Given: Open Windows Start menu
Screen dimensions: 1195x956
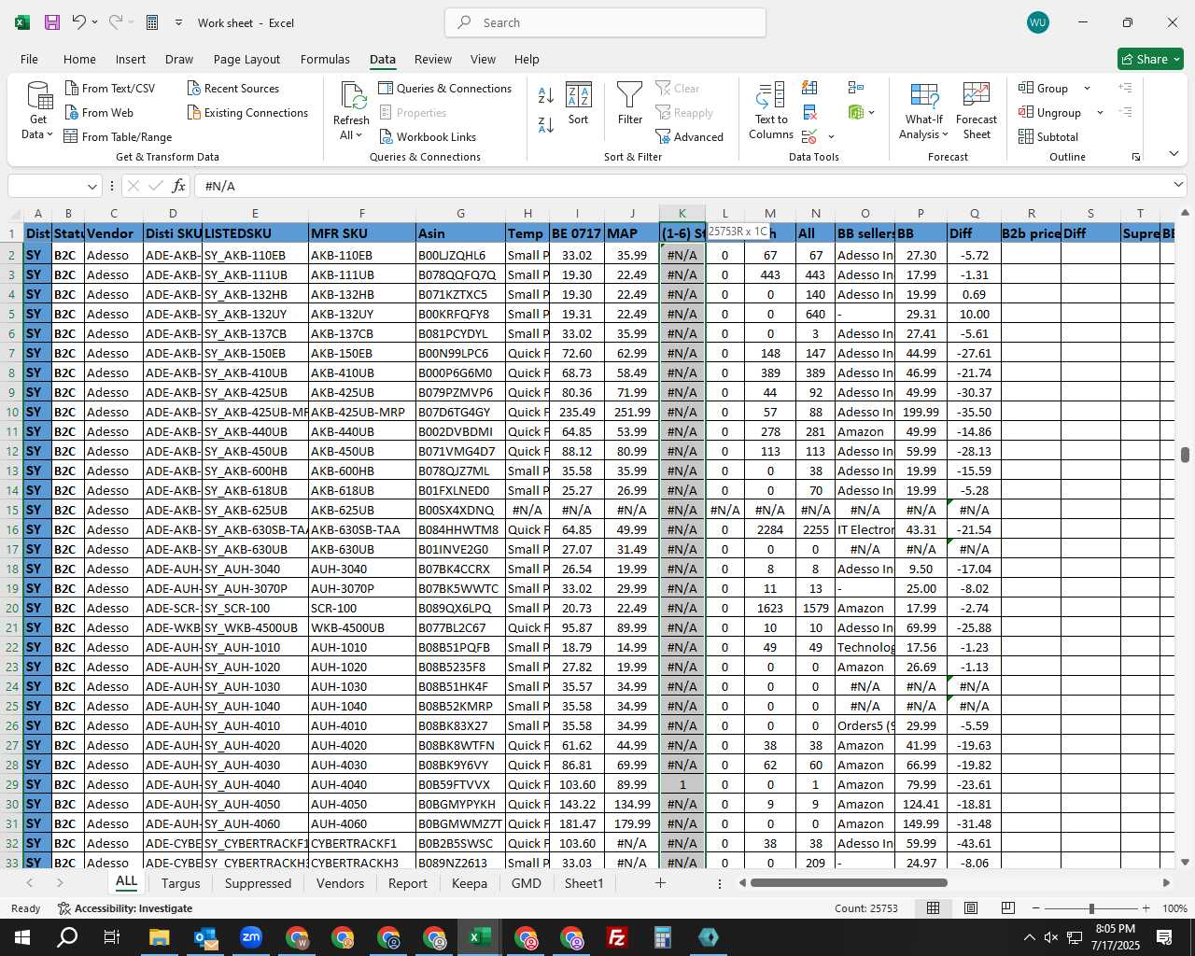Looking at the screenshot, I should (22, 937).
